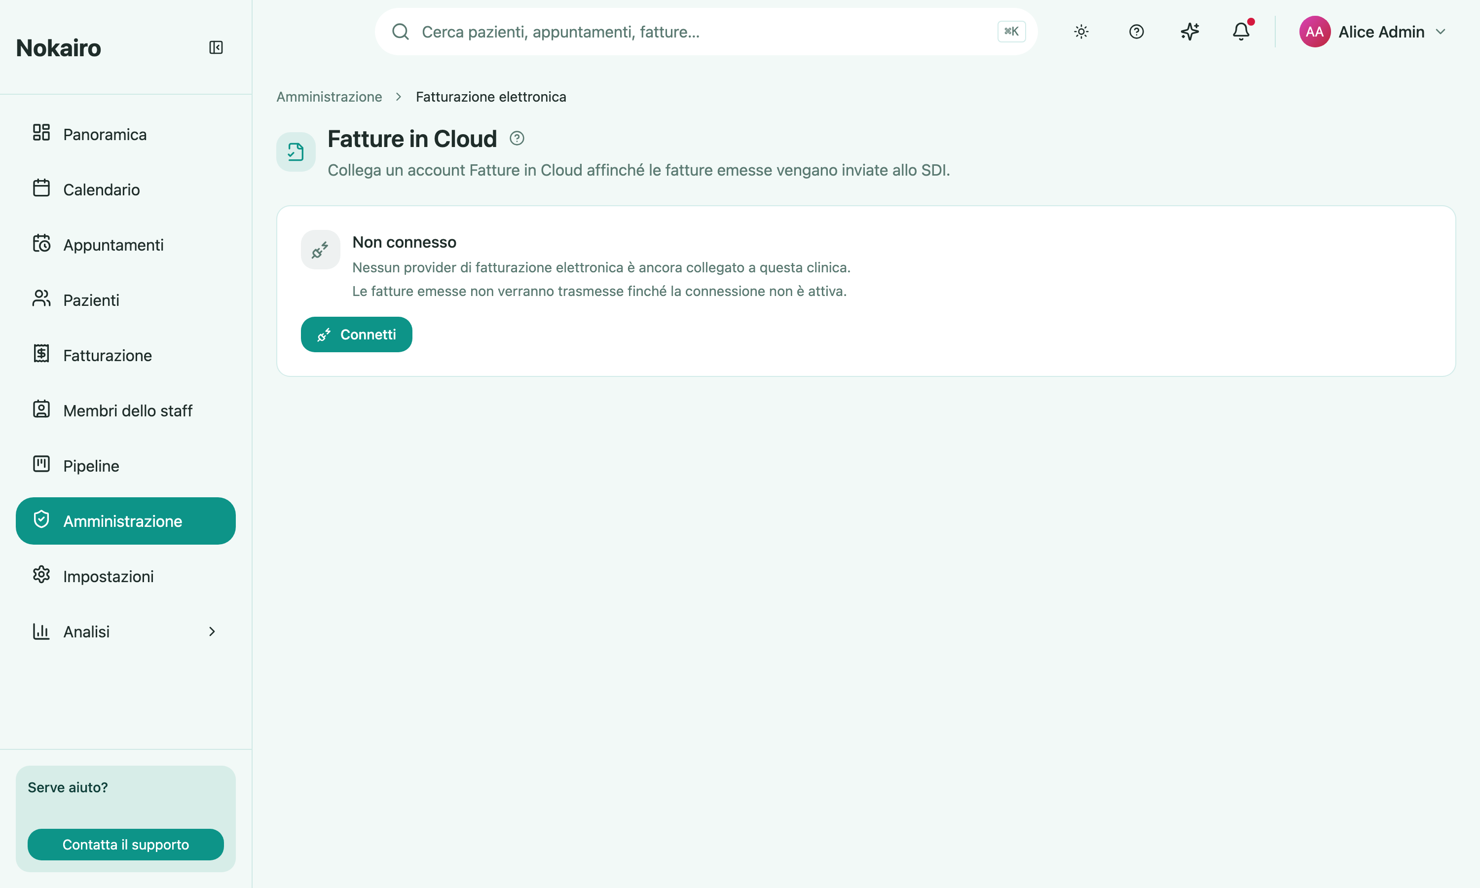The image size is (1480, 888).
Task: Click the Pazienti people icon
Action: click(x=41, y=298)
